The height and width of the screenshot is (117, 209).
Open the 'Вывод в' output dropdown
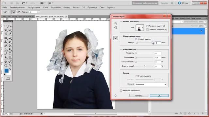click(151, 84)
